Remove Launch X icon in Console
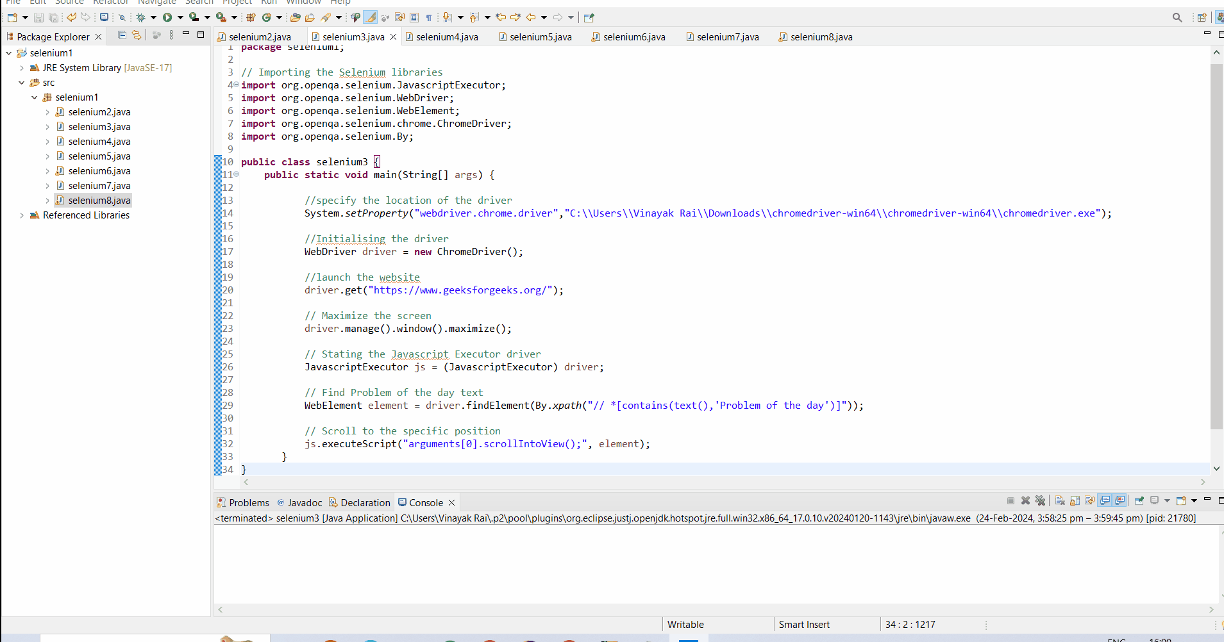Viewport: 1224px width, 642px height. (x=1025, y=500)
